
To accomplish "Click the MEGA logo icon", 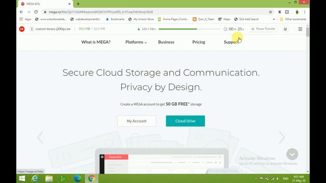I will (x=22, y=29).
